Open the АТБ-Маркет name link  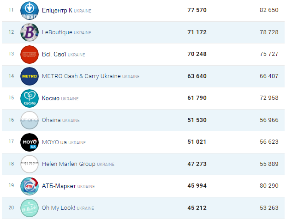(59, 186)
